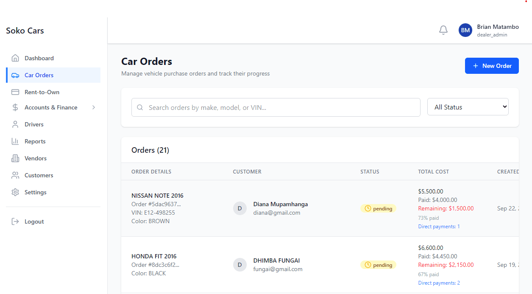
Task: Click the Dashboard home icon
Action: (15, 58)
